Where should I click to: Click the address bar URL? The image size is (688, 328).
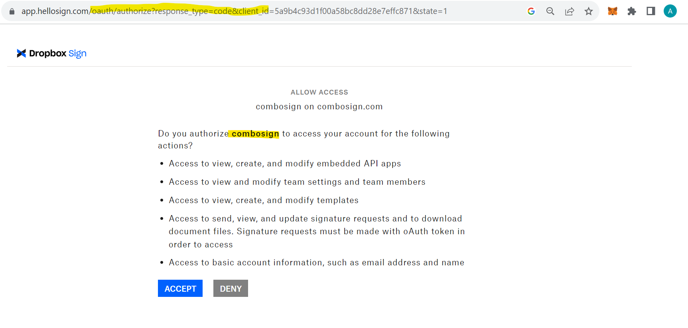pos(234,11)
